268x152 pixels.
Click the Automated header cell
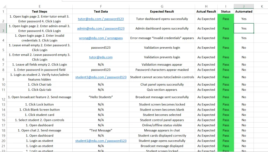(244, 12)
